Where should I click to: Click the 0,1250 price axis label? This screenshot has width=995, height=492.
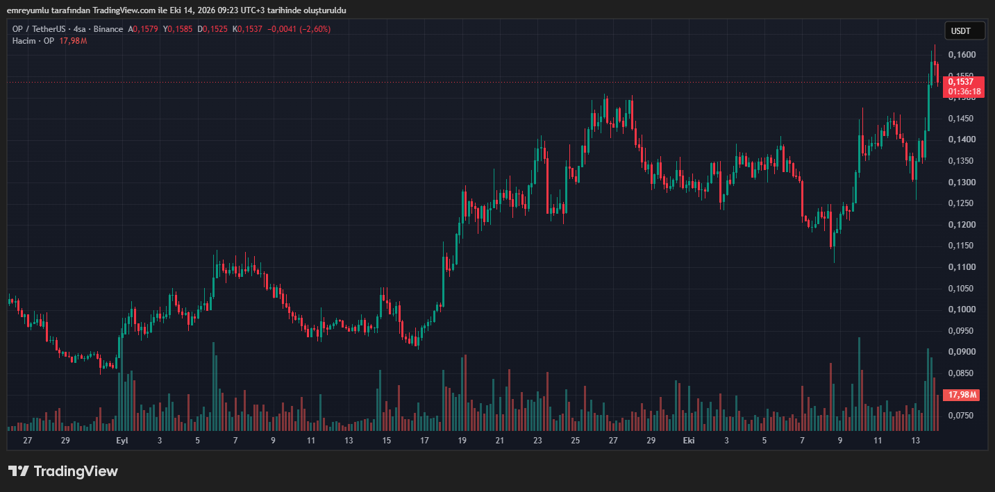coord(960,203)
